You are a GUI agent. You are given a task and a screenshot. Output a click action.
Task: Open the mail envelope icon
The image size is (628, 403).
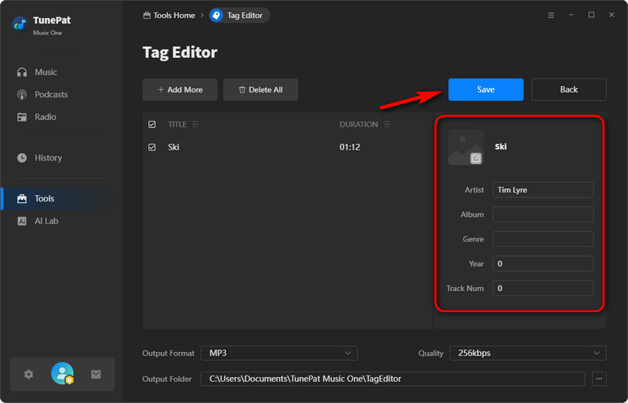point(96,374)
